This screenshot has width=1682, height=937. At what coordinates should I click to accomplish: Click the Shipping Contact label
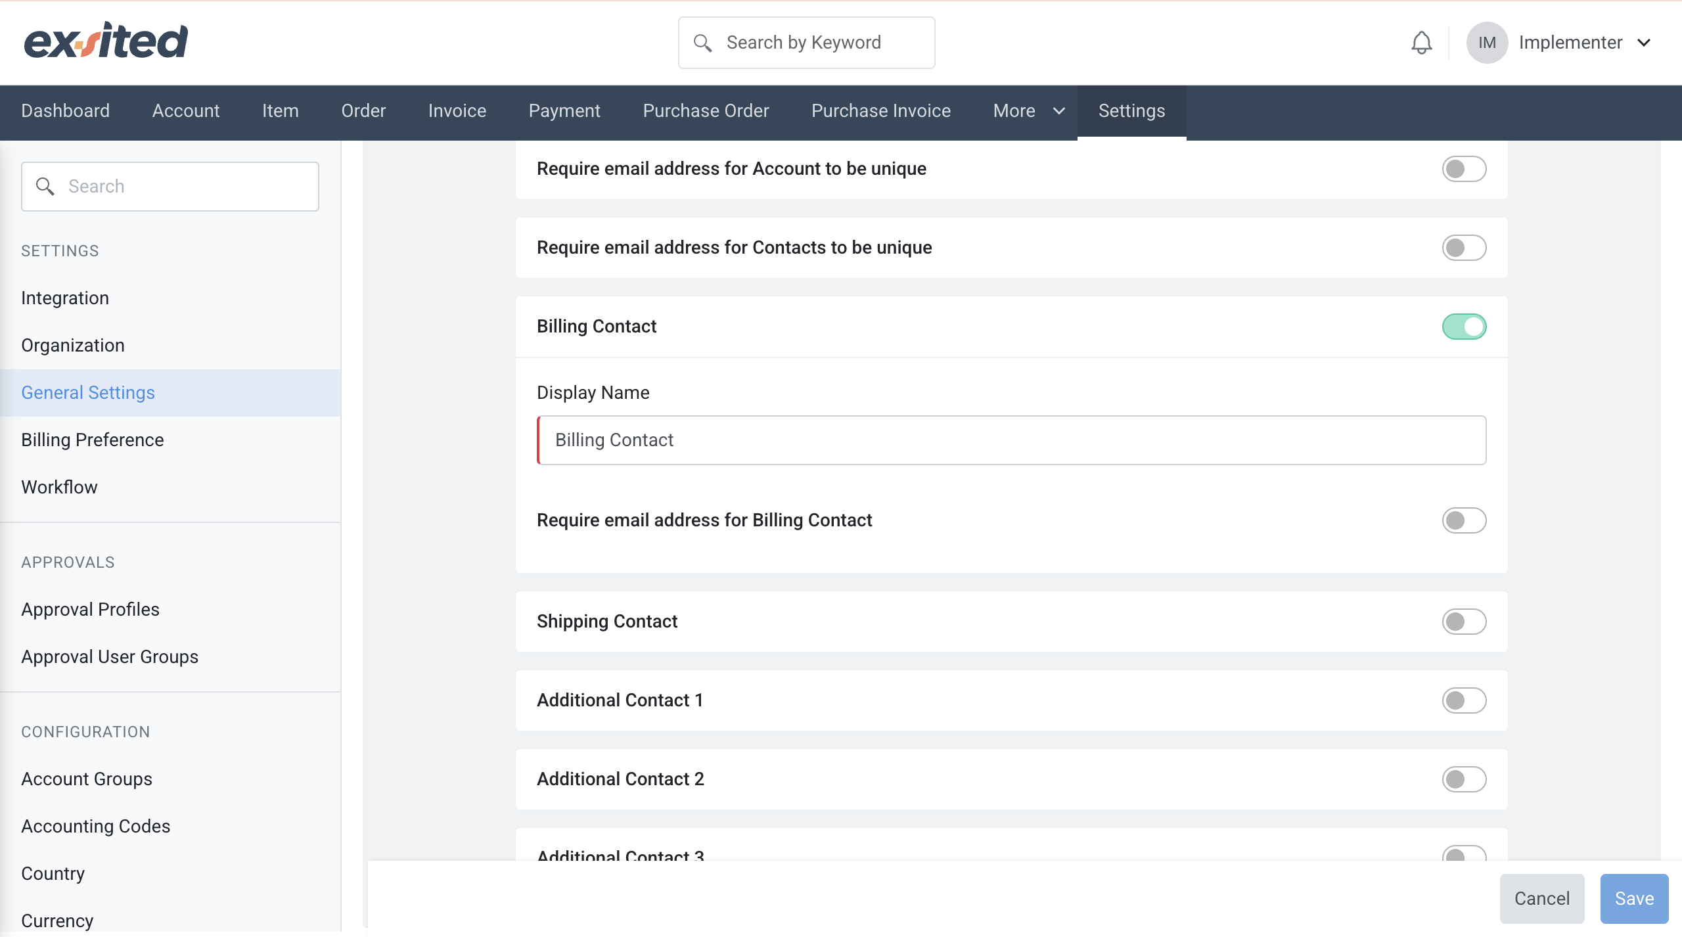tap(607, 622)
